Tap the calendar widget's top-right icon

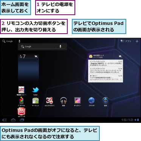(36, 57)
